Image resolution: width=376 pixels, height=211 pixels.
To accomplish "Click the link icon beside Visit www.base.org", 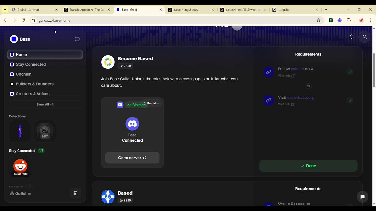I will (x=269, y=100).
